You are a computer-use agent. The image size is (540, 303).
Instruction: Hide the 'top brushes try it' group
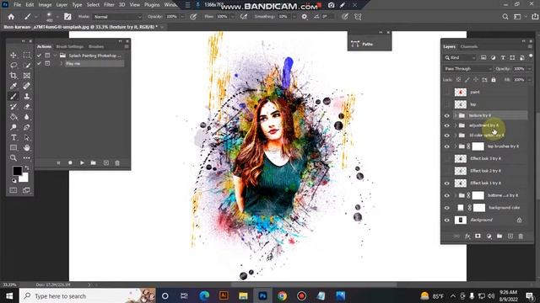click(446, 146)
